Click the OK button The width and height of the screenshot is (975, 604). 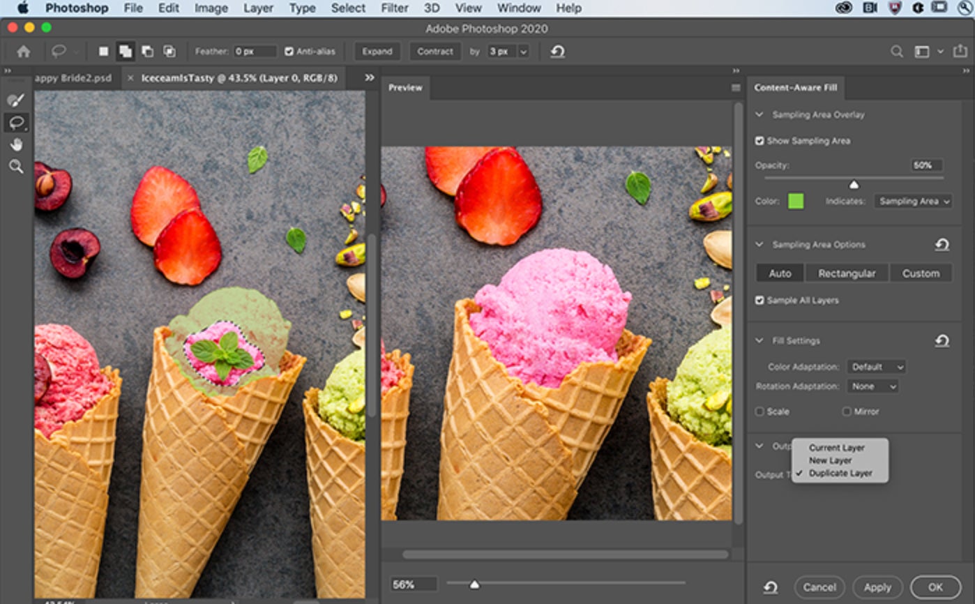tap(935, 587)
